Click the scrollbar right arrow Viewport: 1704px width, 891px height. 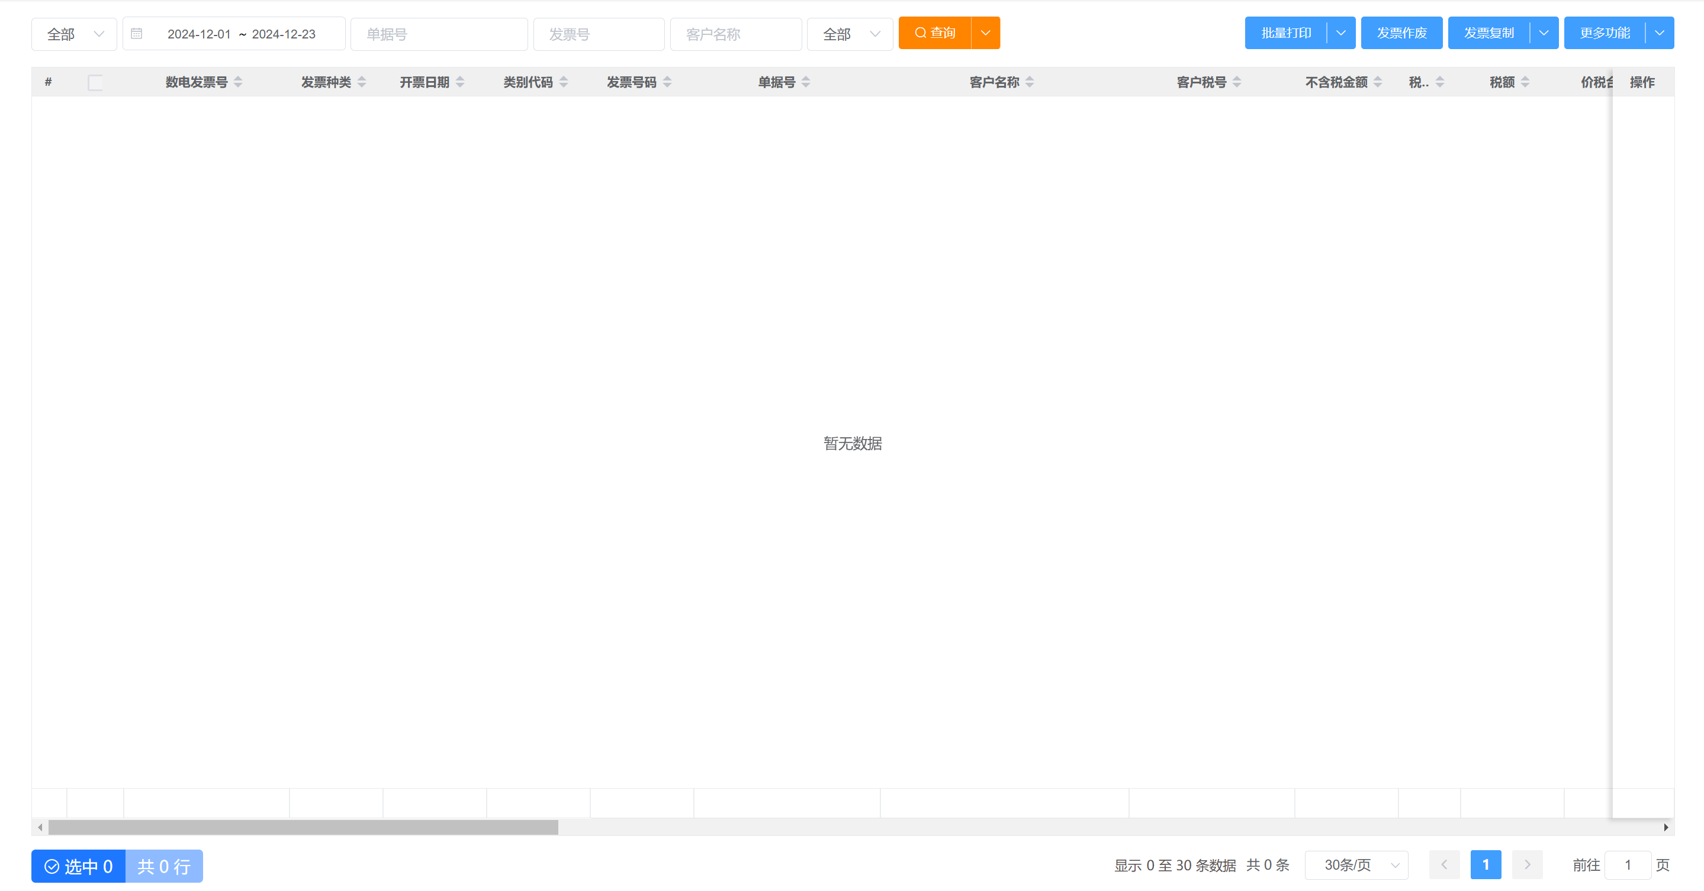(x=1666, y=827)
